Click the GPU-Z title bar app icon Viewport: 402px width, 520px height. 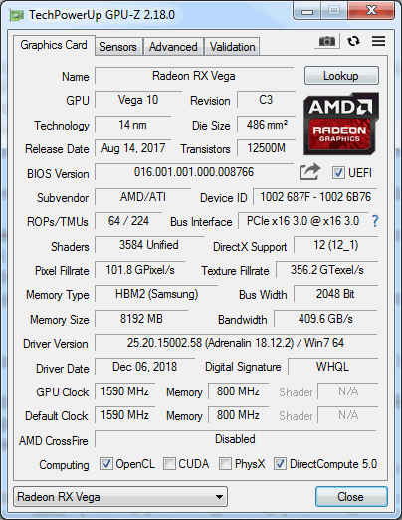(x=17, y=15)
